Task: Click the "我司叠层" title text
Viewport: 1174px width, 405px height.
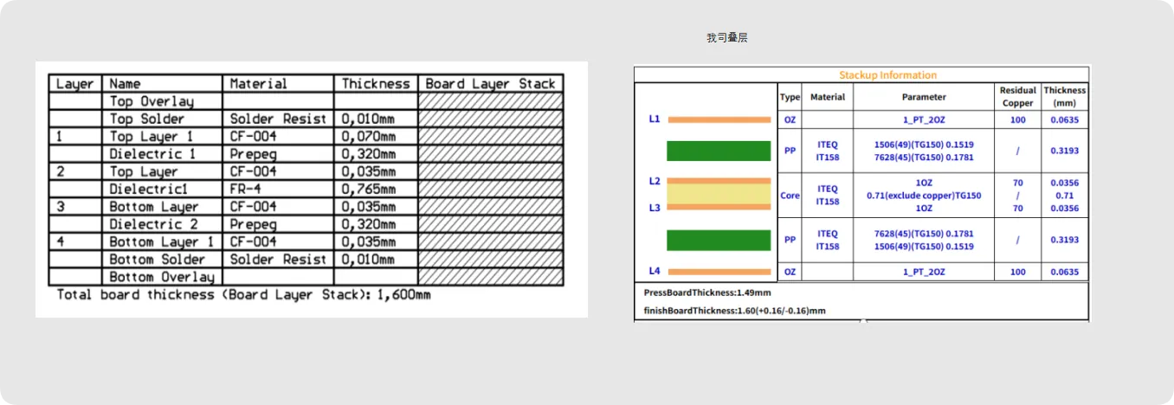Action: pyautogui.click(x=727, y=38)
